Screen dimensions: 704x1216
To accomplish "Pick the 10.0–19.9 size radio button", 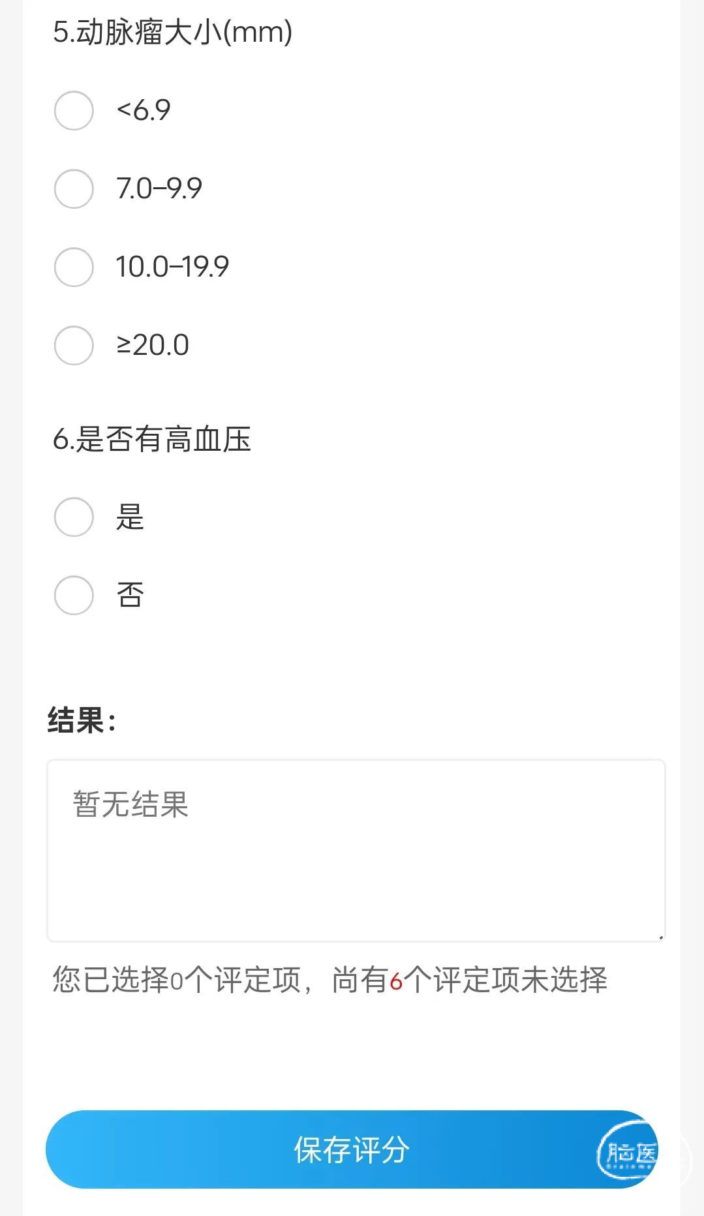I will [x=74, y=267].
